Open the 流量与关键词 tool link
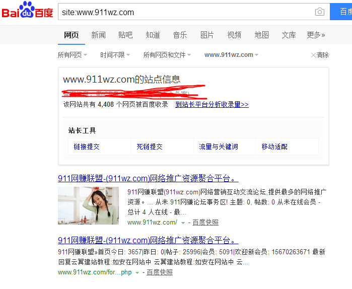Image resolution: width=352 pixels, height=289 pixels. pos(219,147)
